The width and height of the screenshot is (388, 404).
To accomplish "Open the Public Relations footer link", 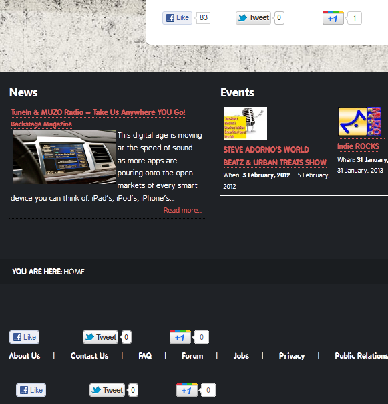I will pos(361,356).
